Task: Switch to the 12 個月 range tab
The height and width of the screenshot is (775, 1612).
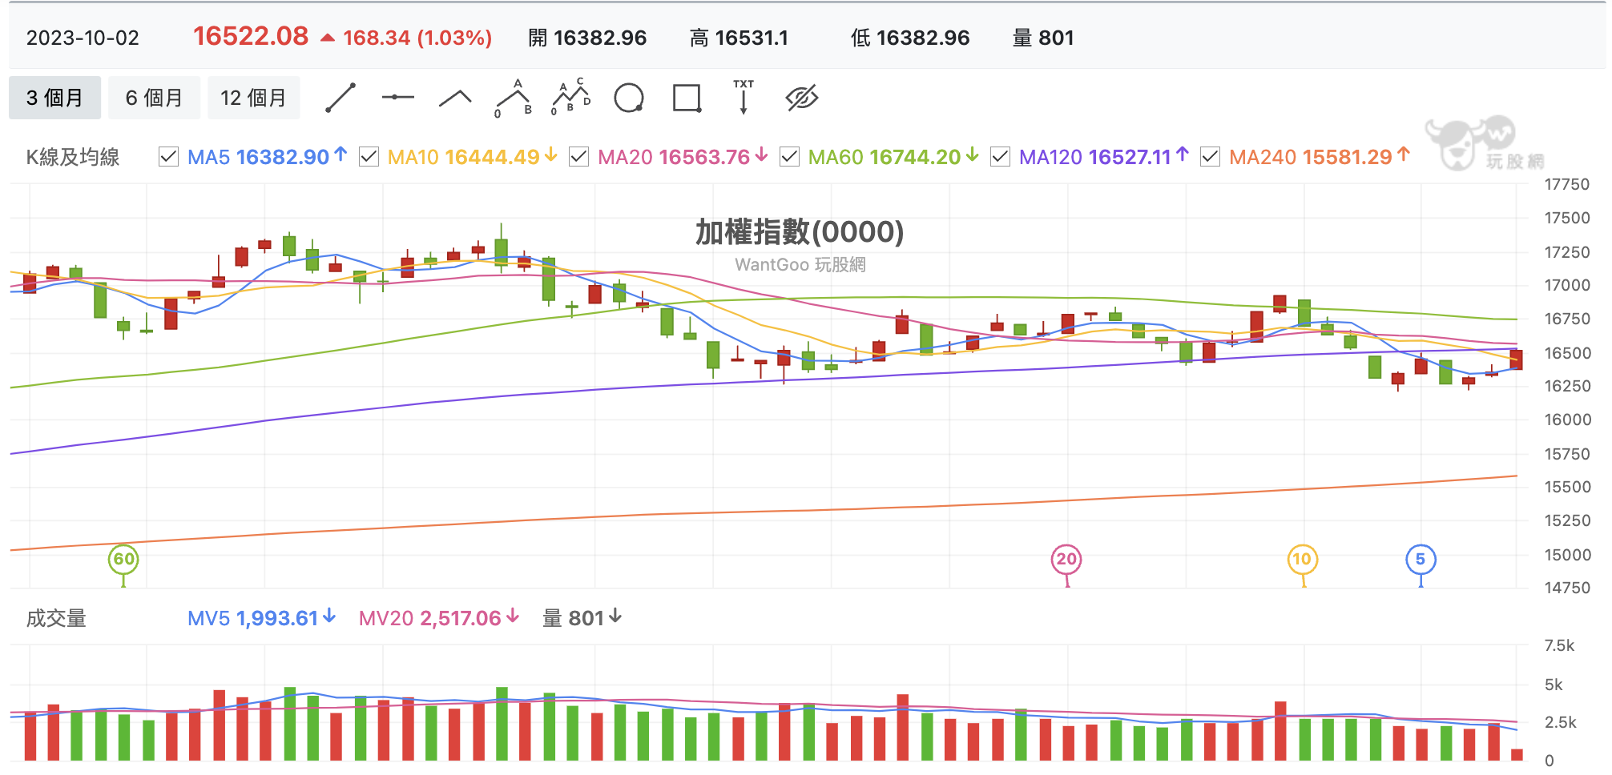Action: [253, 98]
